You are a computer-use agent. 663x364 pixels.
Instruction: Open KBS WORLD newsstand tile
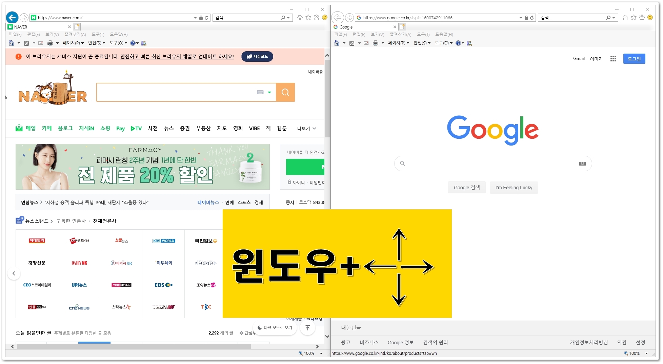point(164,241)
